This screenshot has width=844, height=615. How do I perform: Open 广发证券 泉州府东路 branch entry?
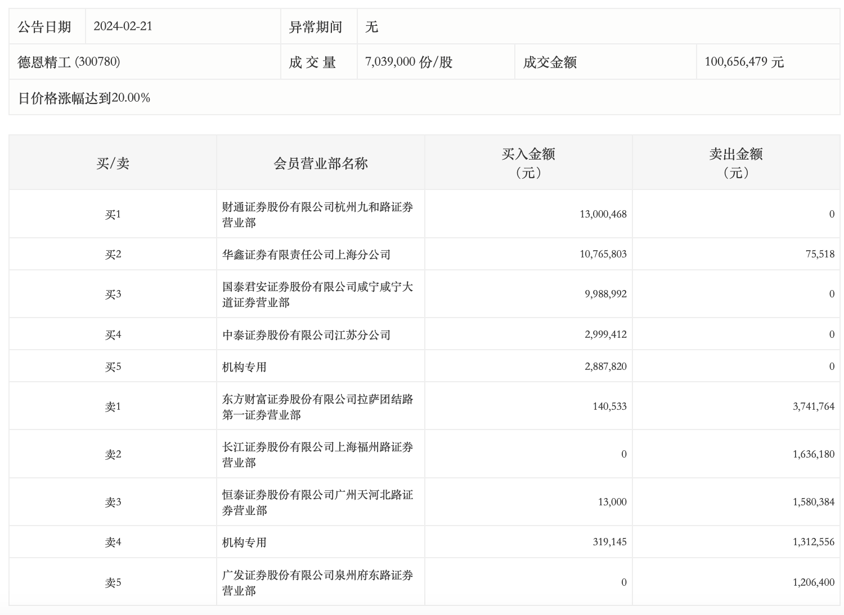click(x=317, y=582)
